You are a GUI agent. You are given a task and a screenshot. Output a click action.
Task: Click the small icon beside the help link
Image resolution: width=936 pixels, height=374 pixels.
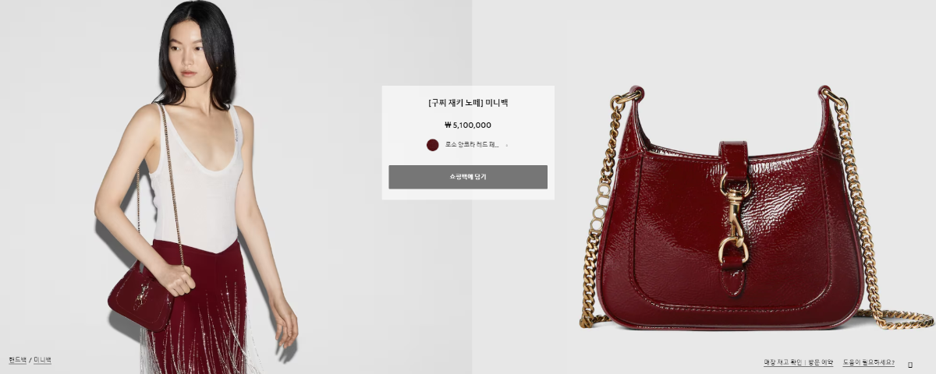click(910, 364)
